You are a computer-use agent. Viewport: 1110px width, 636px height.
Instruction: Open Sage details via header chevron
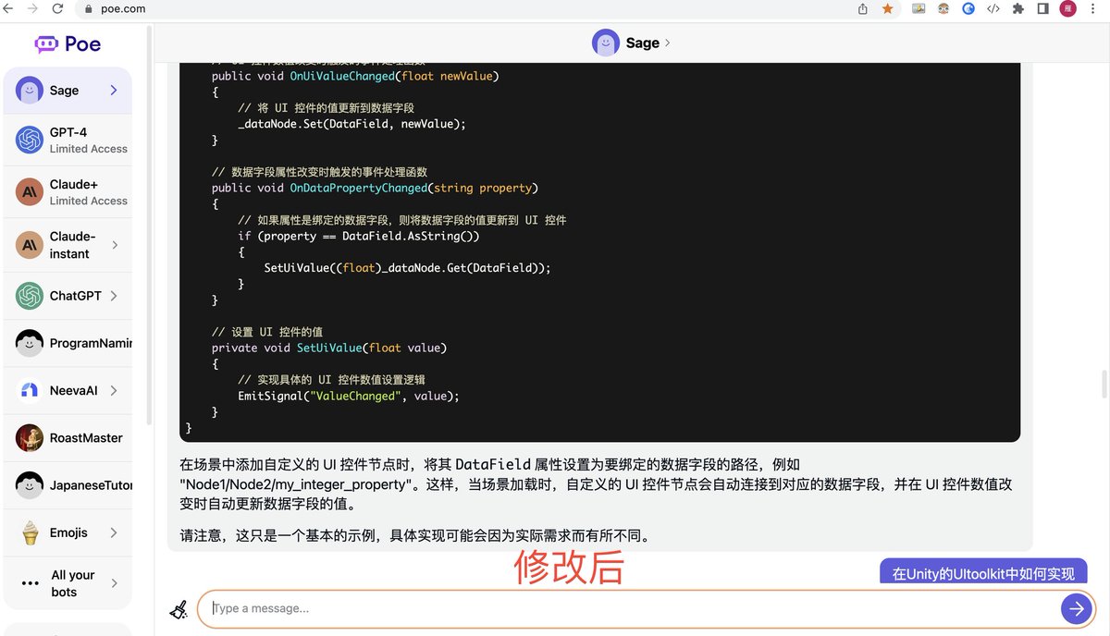(668, 43)
